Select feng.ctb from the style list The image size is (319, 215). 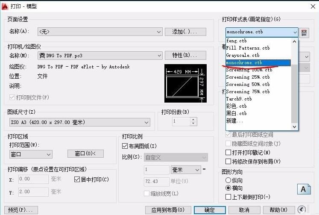[258, 41]
